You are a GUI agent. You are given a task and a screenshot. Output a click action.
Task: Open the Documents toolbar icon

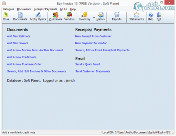[20, 17]
